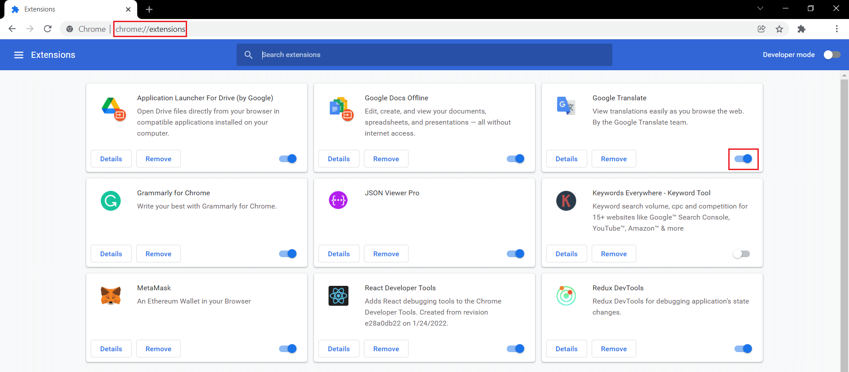The height and width of the screenshot is (372, 849).
Task: Turn off Google Docs Offline
Action: [x=516, y=159]
